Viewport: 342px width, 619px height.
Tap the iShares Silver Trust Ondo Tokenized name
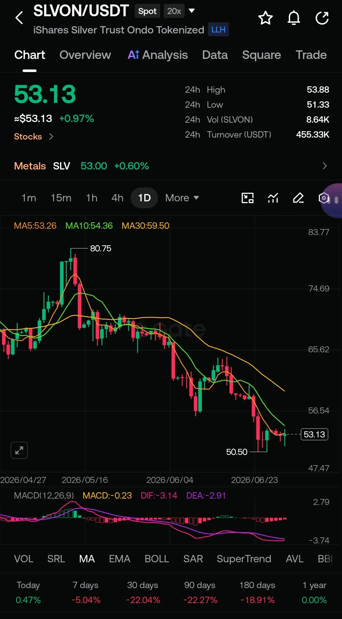[119, 30]
